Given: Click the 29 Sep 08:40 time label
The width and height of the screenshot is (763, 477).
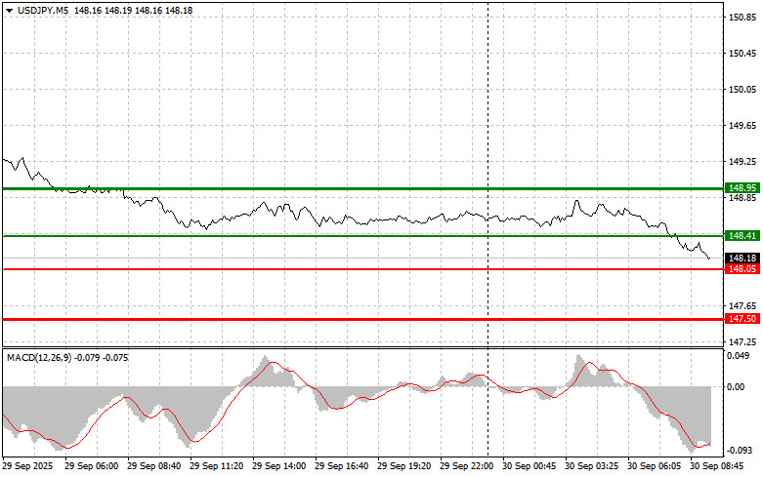Looking at the screenshot, I should point(153,466).
